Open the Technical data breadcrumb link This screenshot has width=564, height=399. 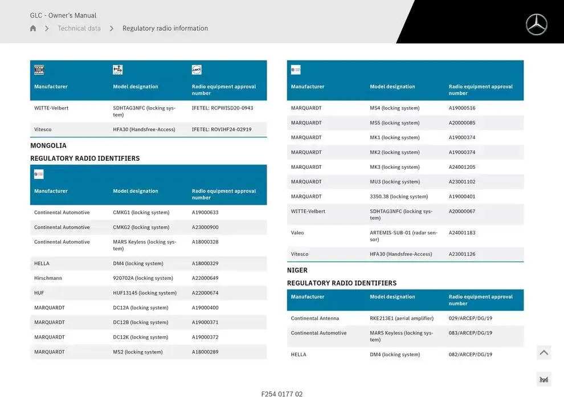tap(79, 28)
